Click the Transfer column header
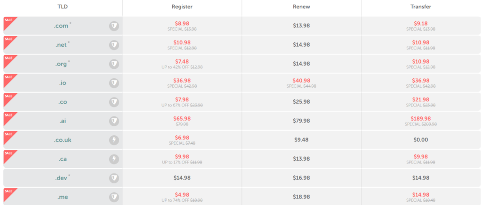The image size is (482, 205). pyautogui.click(x=421, y=7)
